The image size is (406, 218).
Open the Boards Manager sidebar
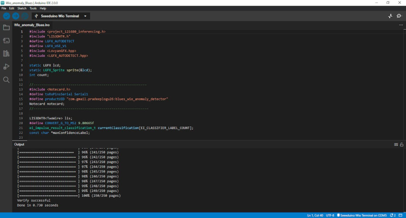coord(7,41)
